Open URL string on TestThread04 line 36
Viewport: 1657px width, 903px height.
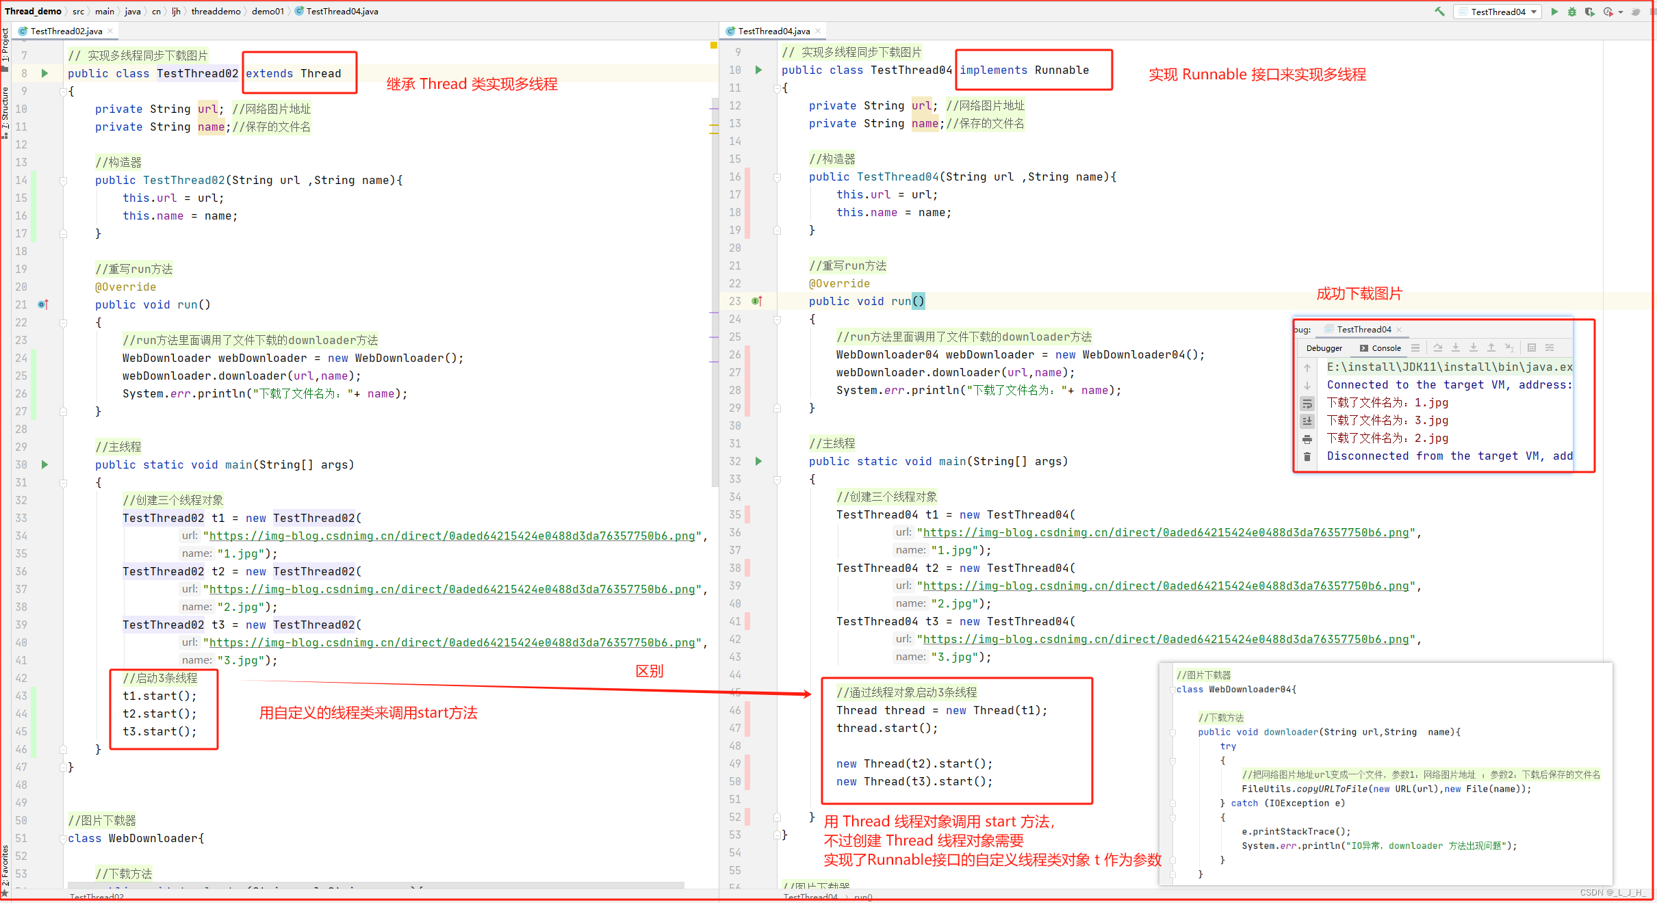click(x=1166, y=533)
